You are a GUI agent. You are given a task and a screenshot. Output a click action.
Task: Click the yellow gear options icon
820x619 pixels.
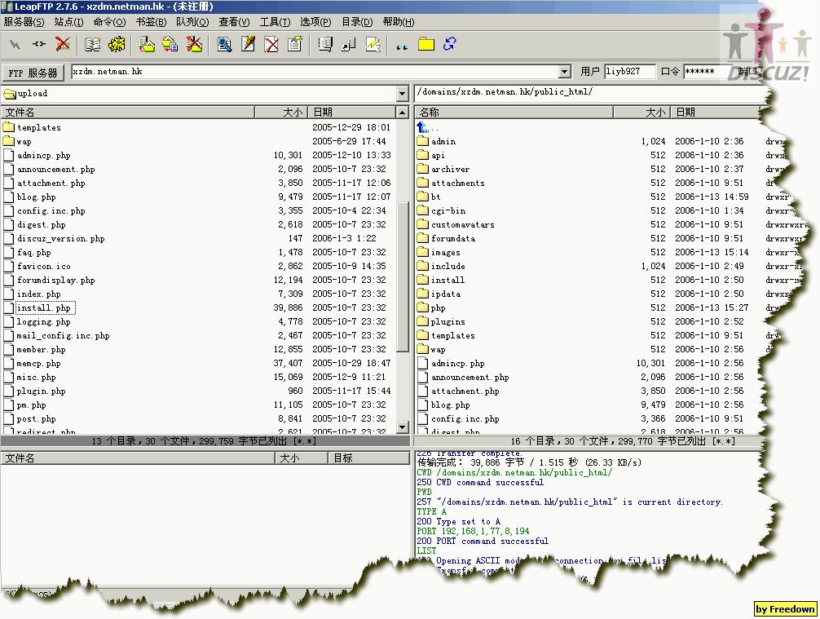(x=117, y=45)
